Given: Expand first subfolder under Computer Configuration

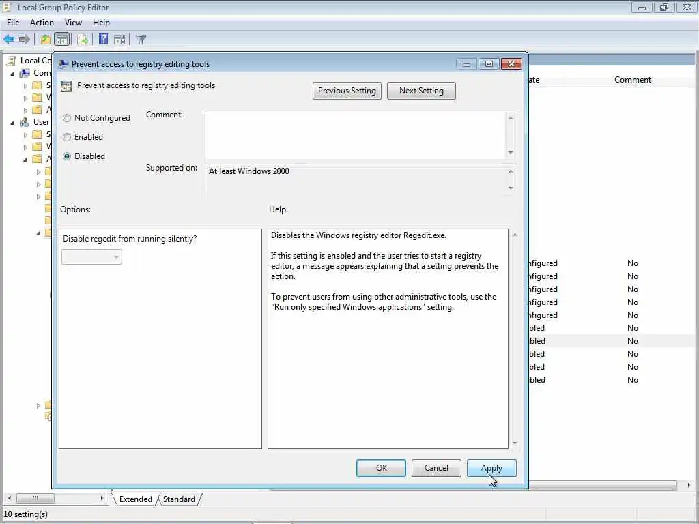Looking at the screenshot, I should click(25, 85).
